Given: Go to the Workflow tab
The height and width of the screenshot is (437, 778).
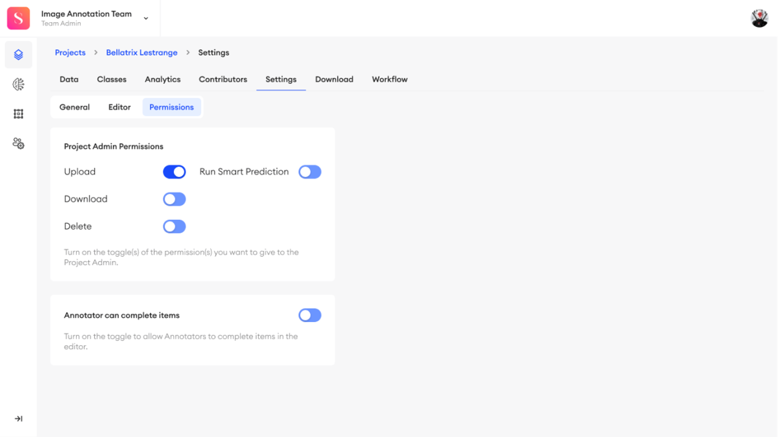Looking at the screenshot, I should pos(390,79).
